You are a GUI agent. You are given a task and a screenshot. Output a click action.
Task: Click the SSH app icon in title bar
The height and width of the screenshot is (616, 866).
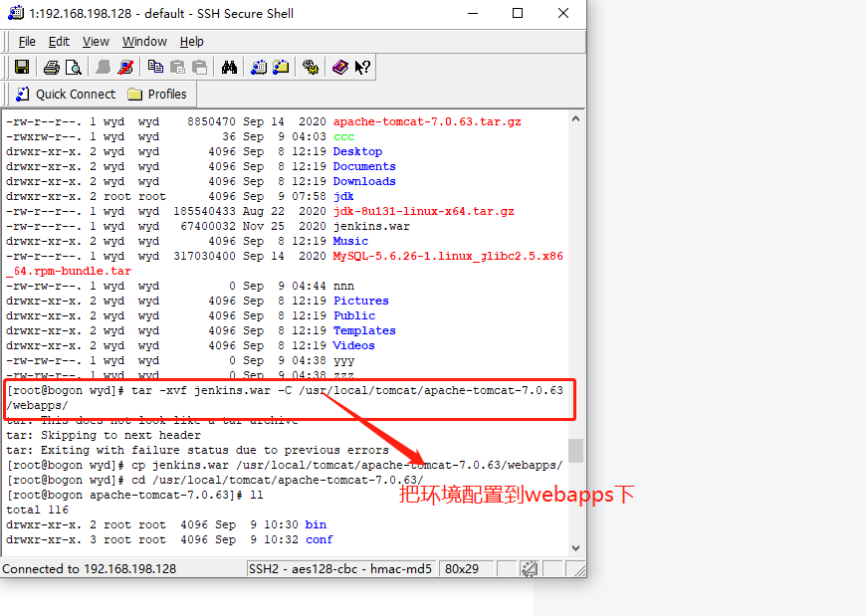16,13
